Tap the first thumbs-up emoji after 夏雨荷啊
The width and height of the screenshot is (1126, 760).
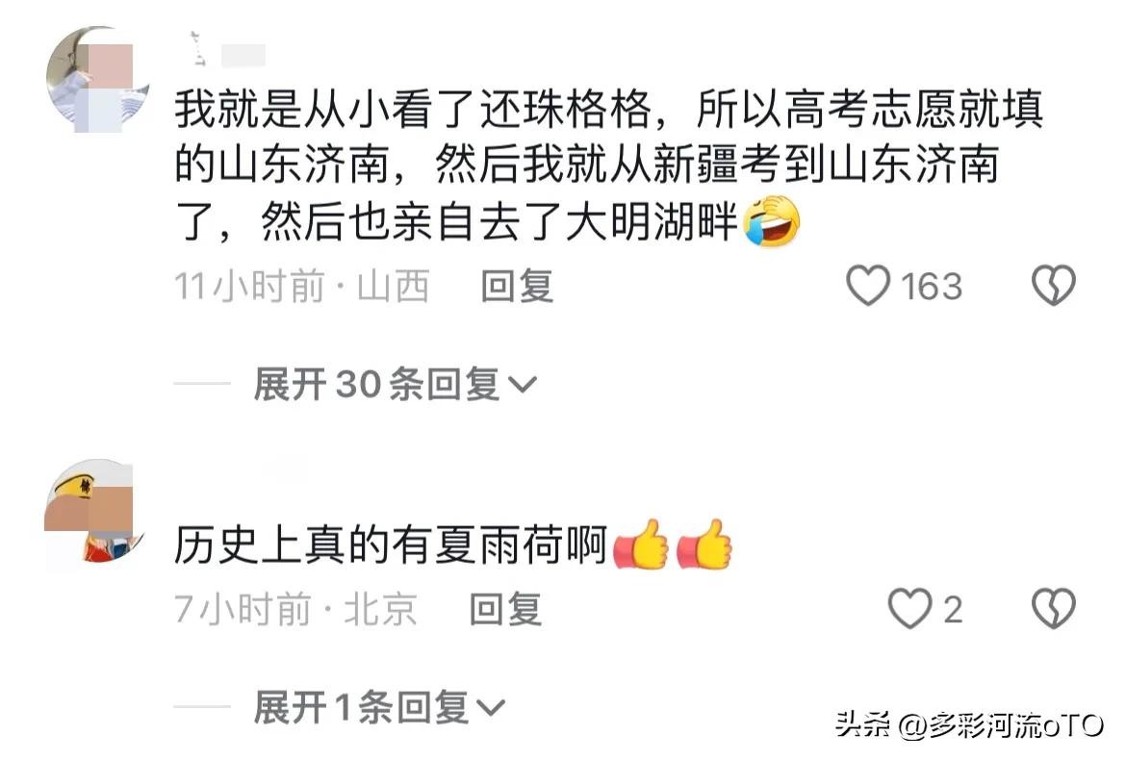641,545
